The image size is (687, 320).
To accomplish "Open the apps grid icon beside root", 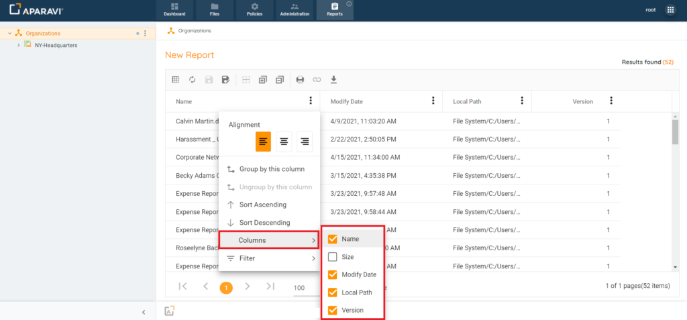I will pos(670,10).
